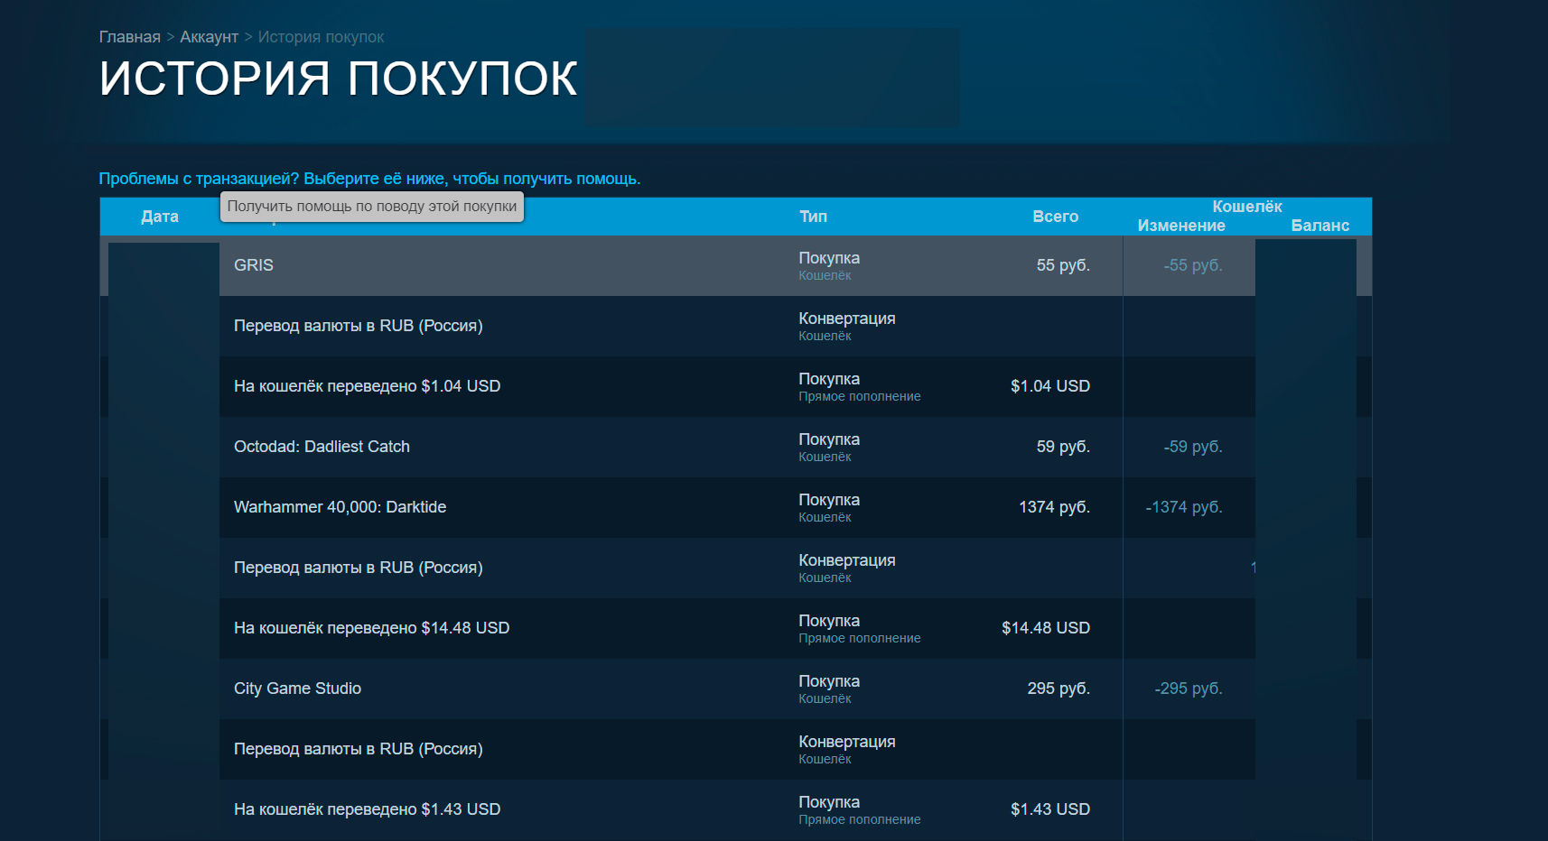Click the Изменение sub-header
This screenshot has width=1548, height=841.
[1181, 226]
